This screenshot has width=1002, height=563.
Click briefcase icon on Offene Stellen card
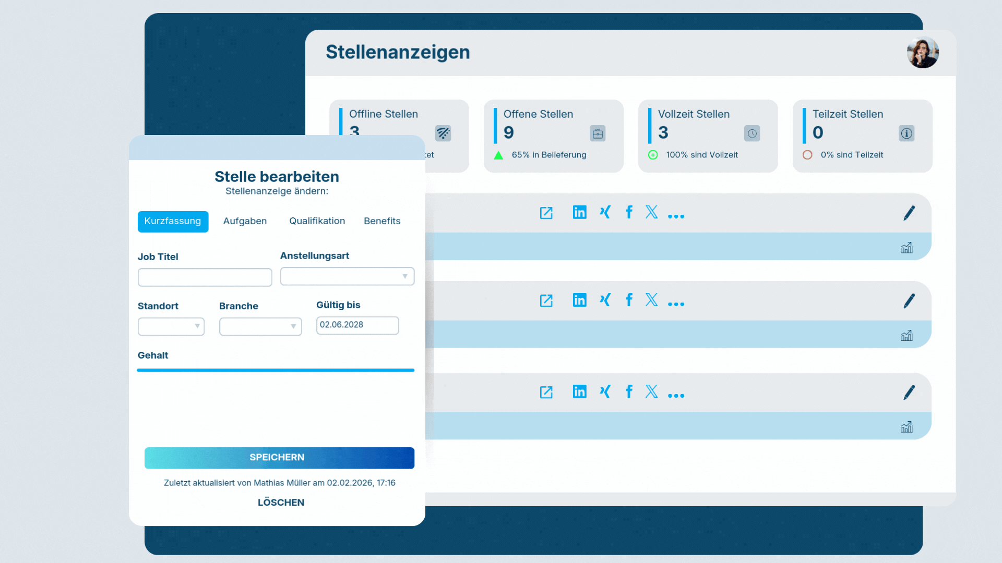pyautogui.click(x=598, y=133)
